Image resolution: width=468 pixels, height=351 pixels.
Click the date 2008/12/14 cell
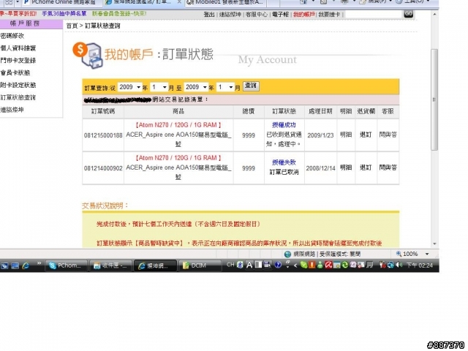pos(320,168)
